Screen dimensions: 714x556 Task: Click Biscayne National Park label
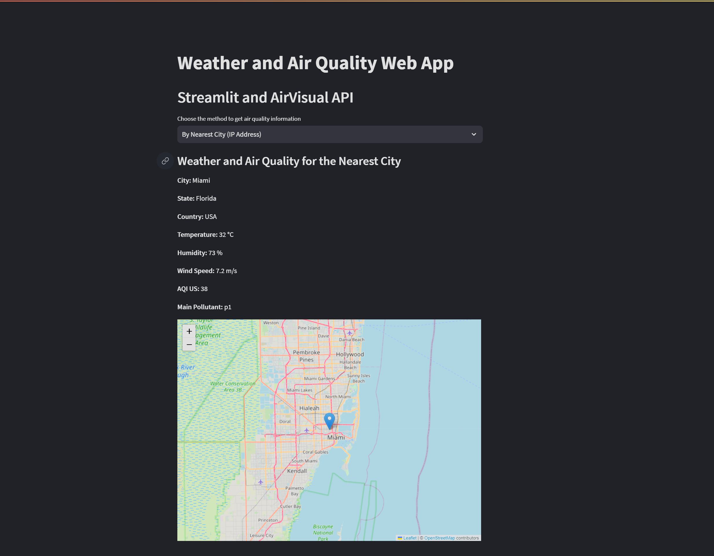323,533
